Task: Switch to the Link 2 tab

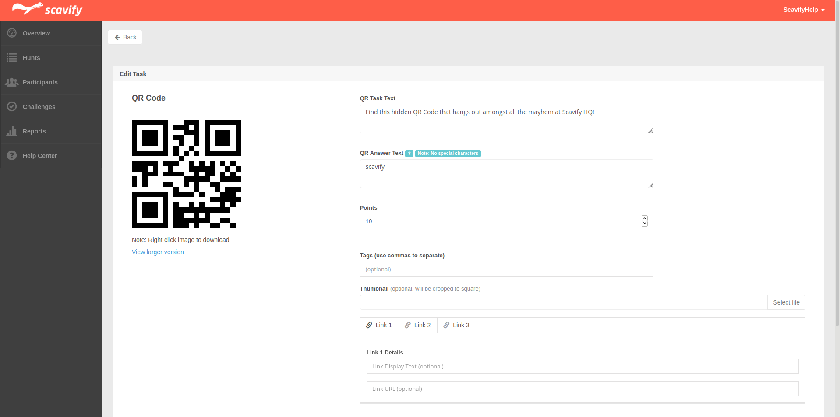Action: (x=418, y=325)
